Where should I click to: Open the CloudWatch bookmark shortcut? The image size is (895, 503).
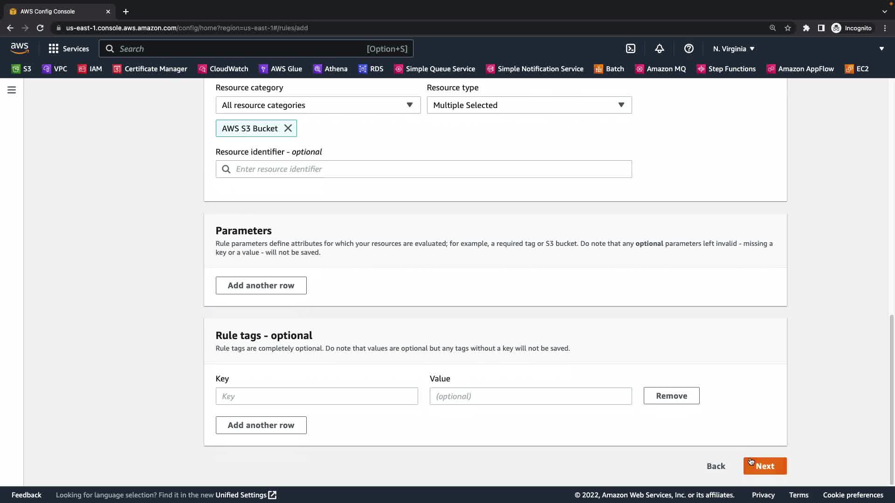tap(223, 69)
